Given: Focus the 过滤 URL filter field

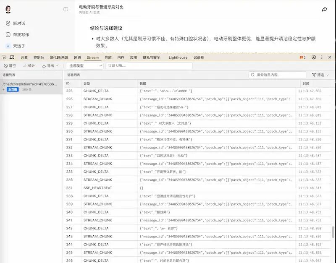Looking at the screenshot, I should [149, 66].
